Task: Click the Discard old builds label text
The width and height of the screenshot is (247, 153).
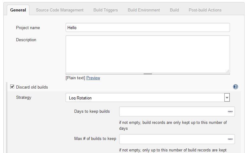Action: pos(32,87)
